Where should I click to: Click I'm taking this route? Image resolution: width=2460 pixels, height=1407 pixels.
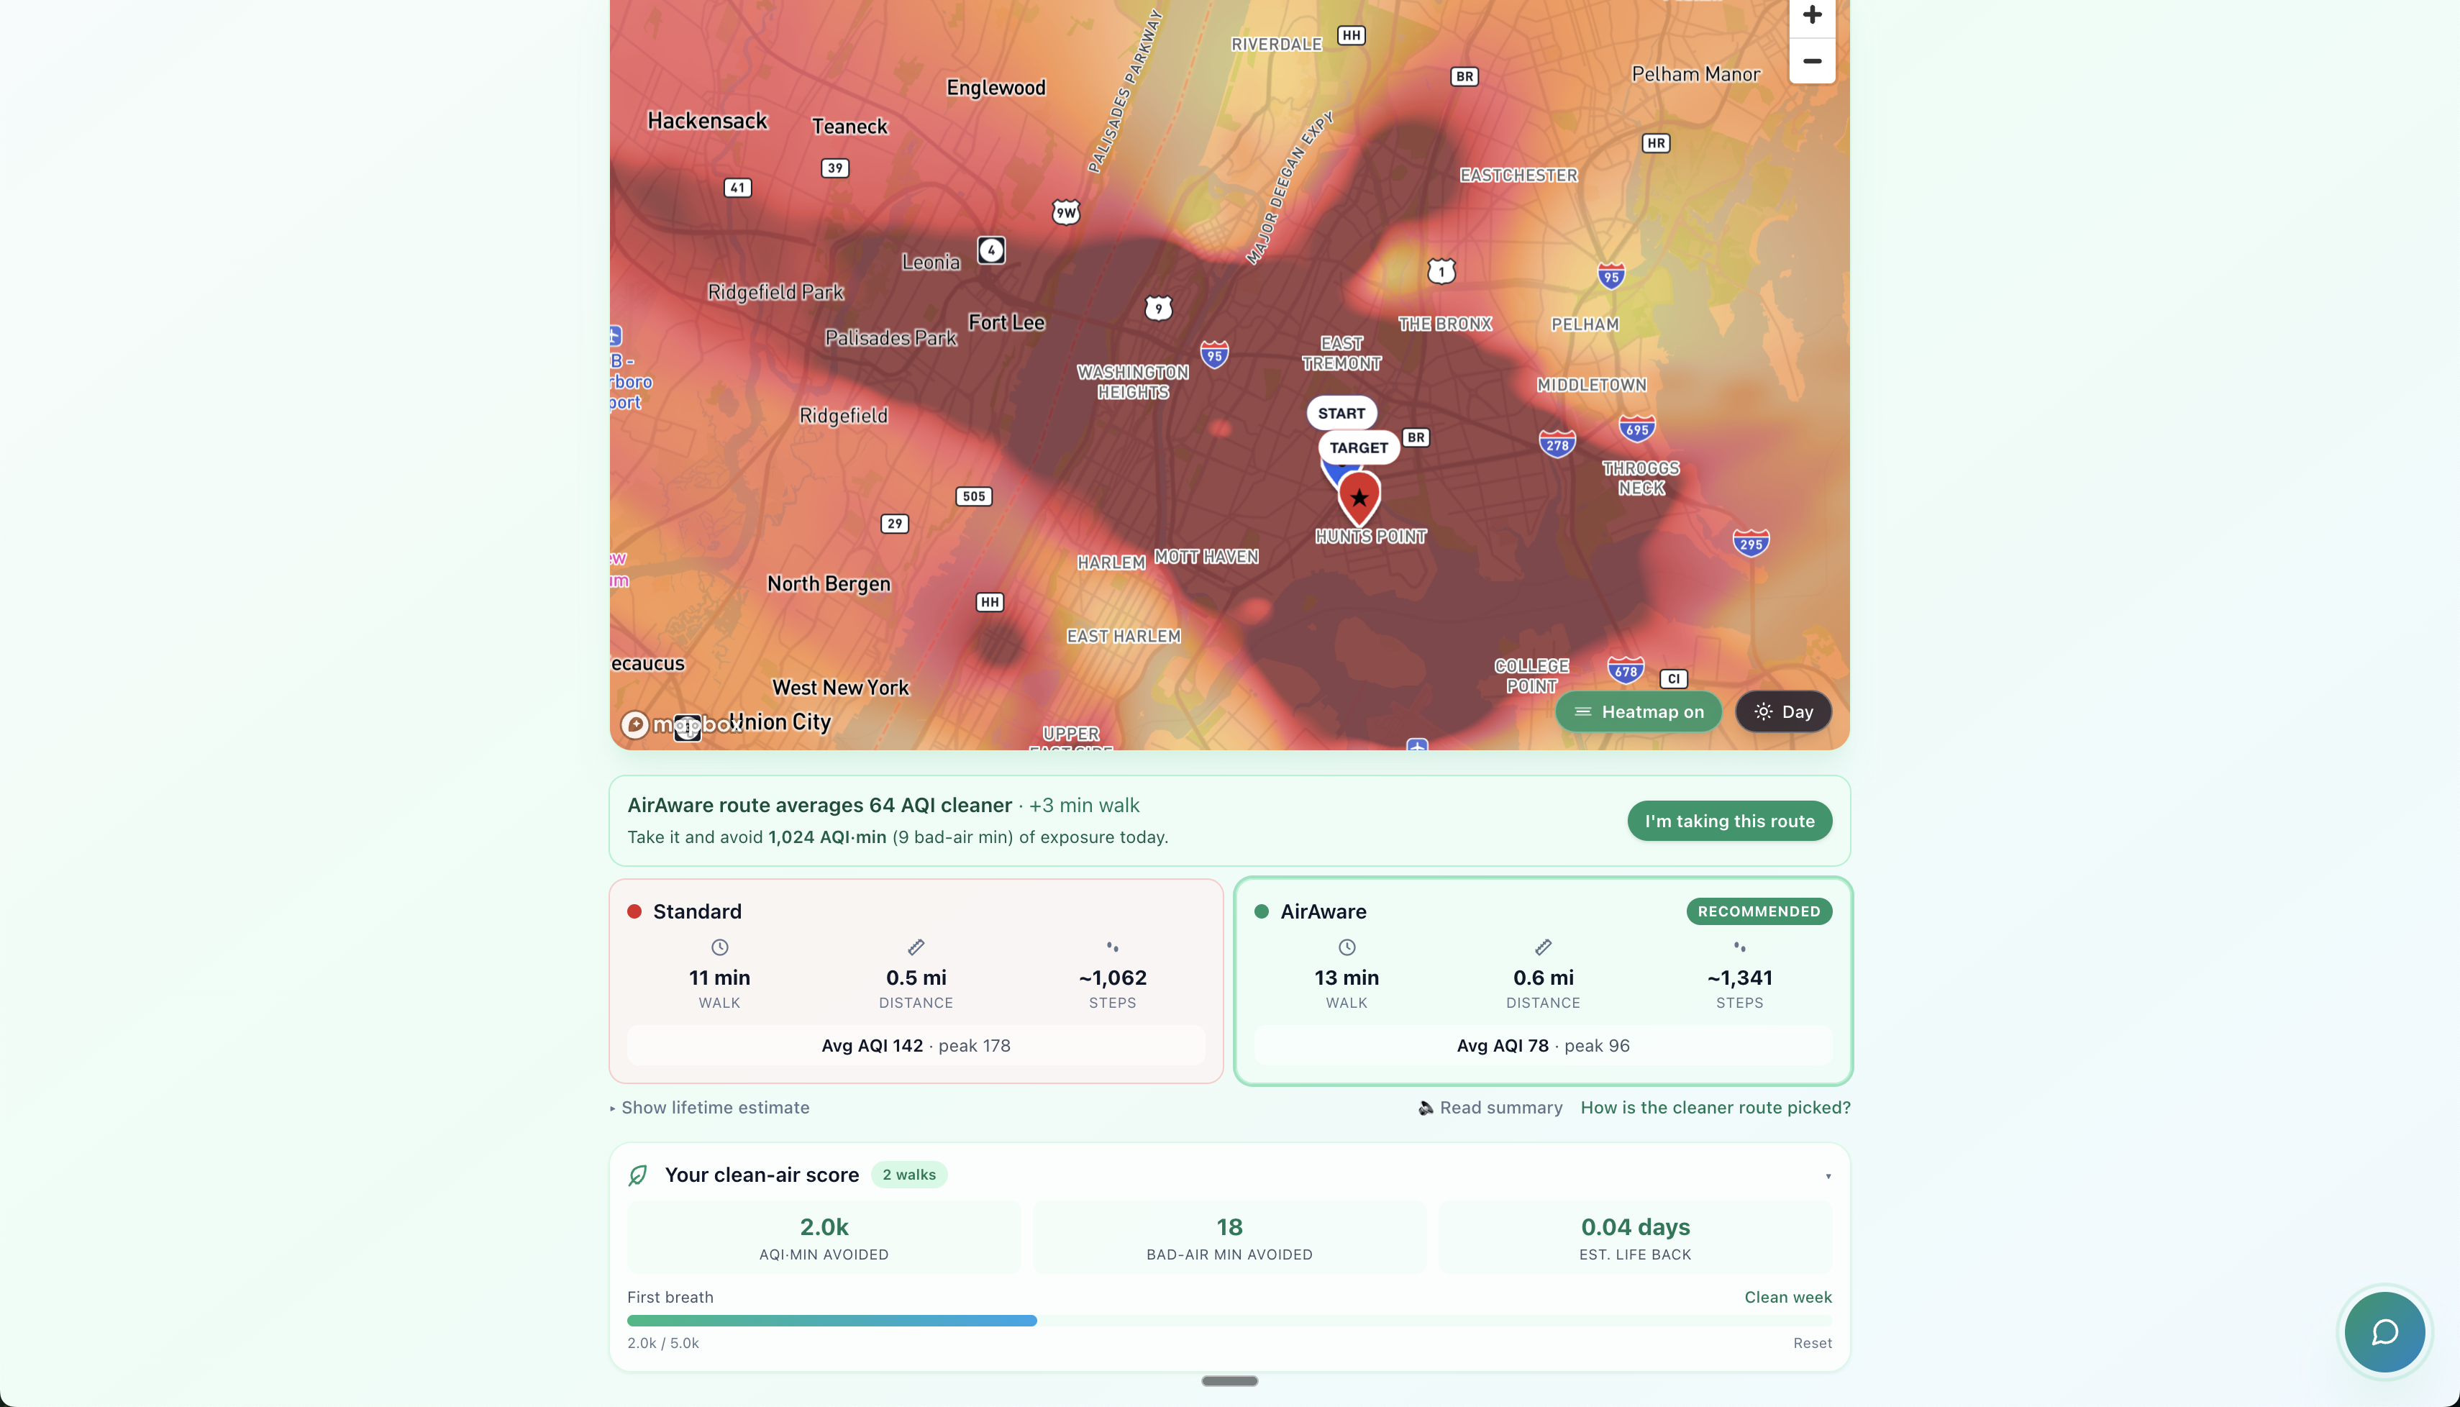1728,821
